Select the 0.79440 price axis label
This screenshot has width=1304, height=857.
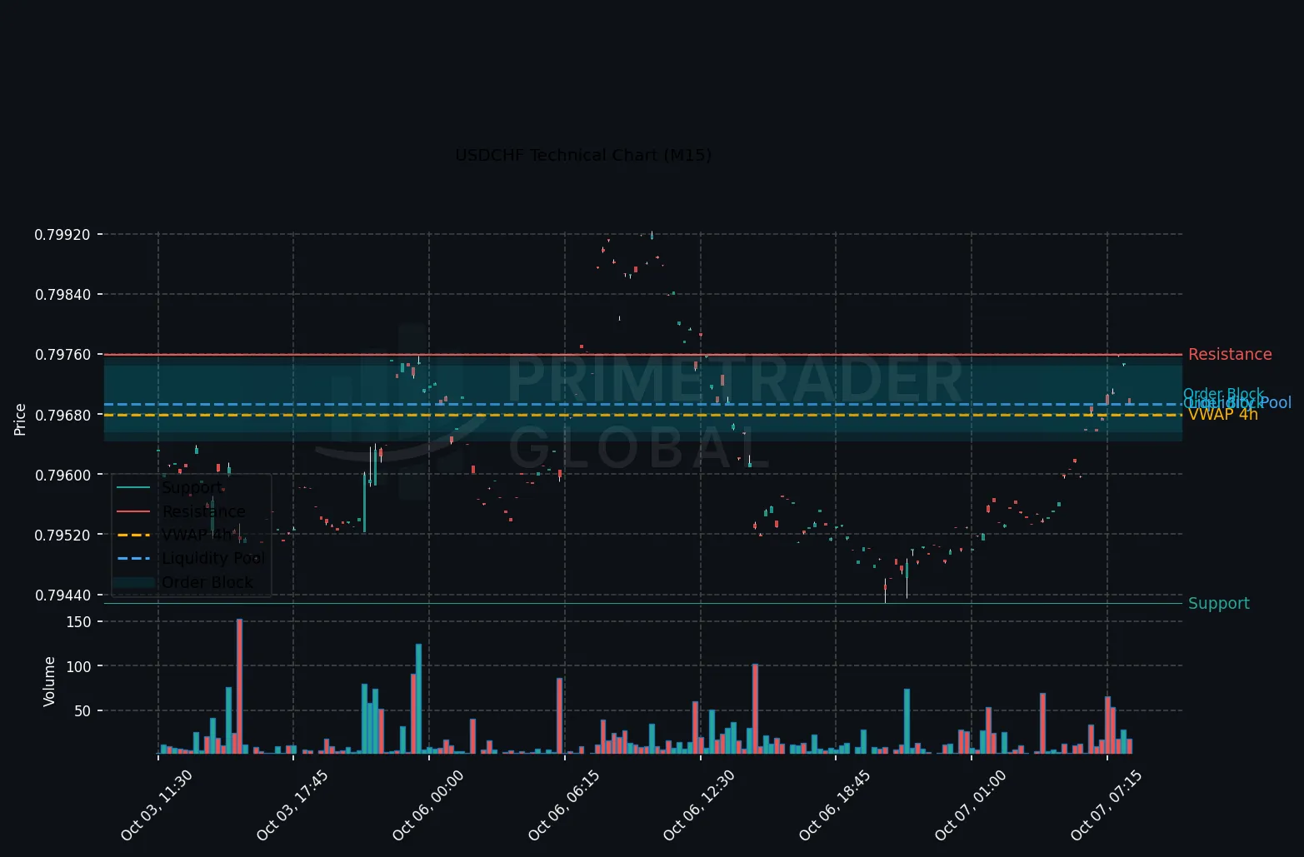62,595
